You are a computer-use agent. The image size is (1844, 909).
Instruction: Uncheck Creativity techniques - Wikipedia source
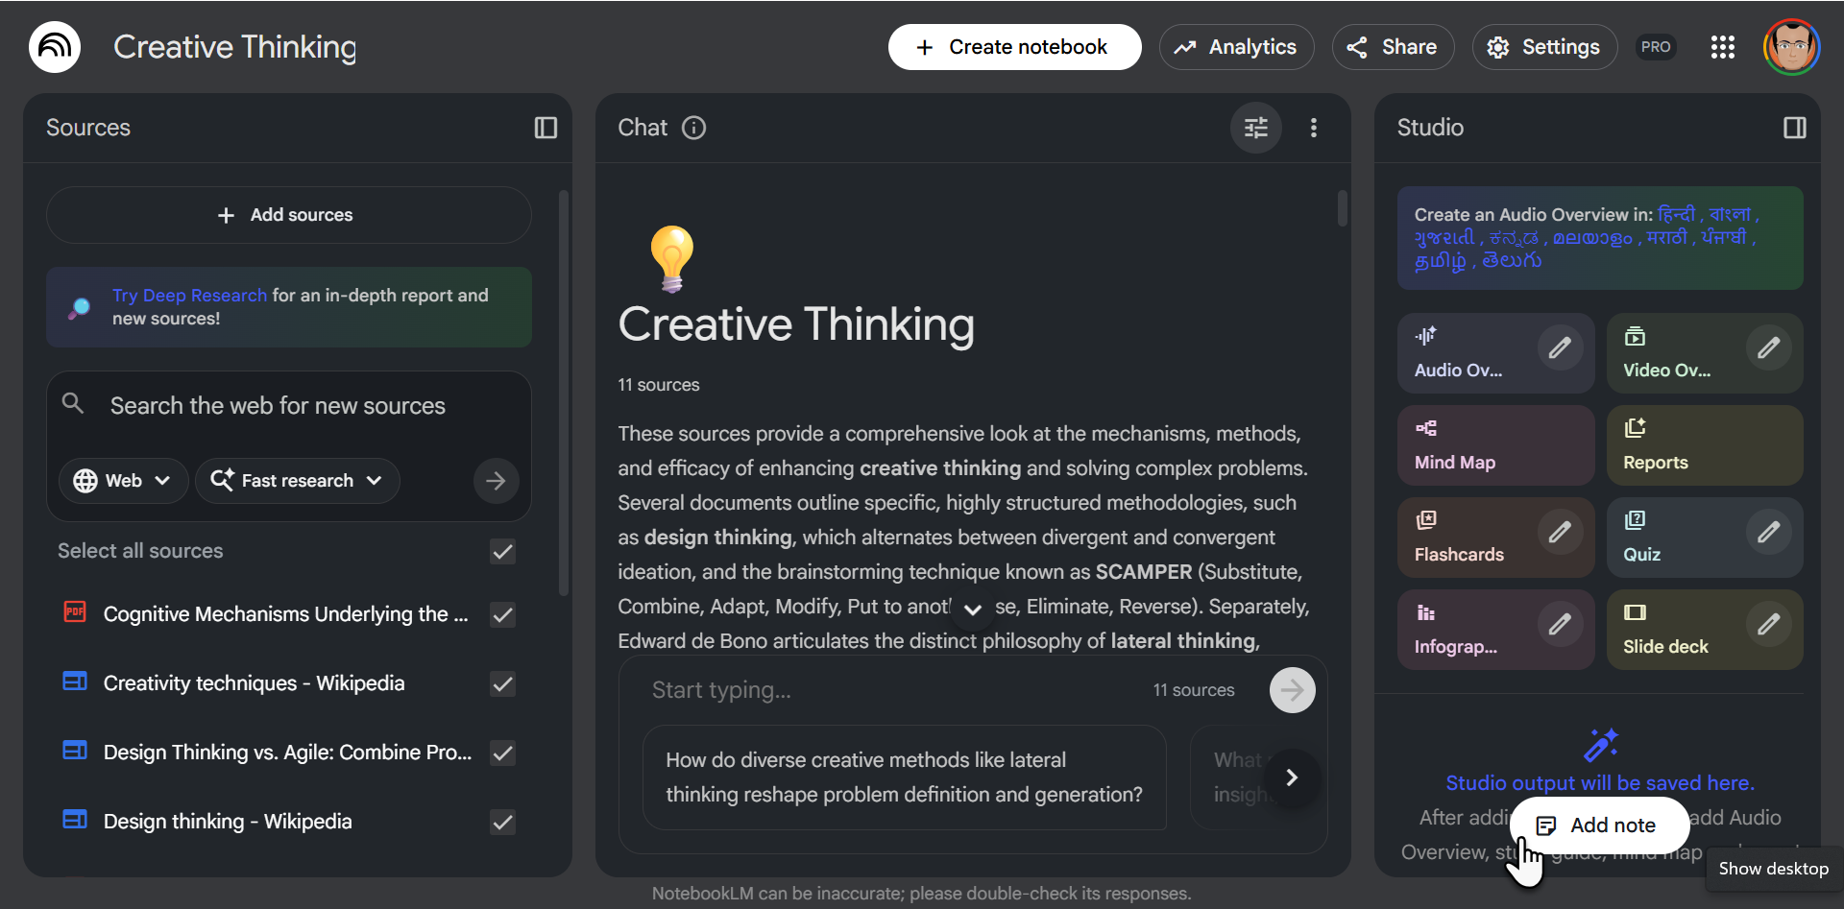[502, 683]
